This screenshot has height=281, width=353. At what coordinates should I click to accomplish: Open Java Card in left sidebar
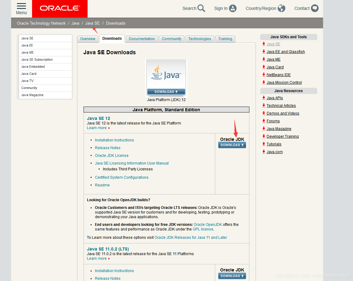click(45, 74)
